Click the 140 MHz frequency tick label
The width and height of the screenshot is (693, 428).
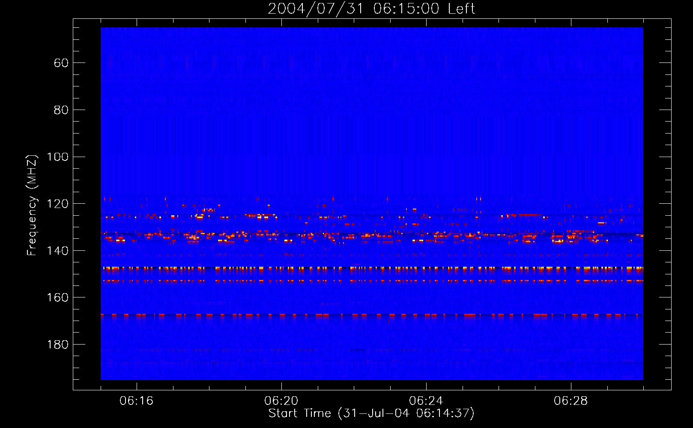(x=57, y=251)
